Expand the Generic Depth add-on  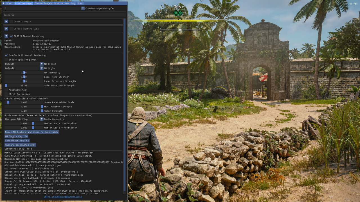[6, 21]
